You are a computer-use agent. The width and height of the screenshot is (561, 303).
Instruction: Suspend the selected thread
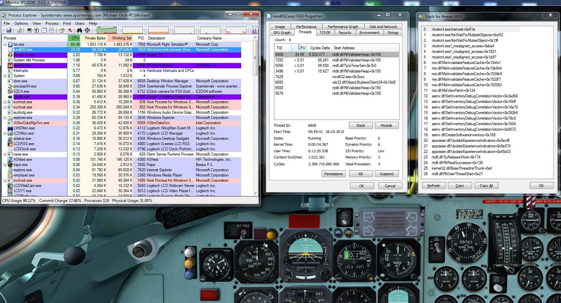tap(387, 174)
